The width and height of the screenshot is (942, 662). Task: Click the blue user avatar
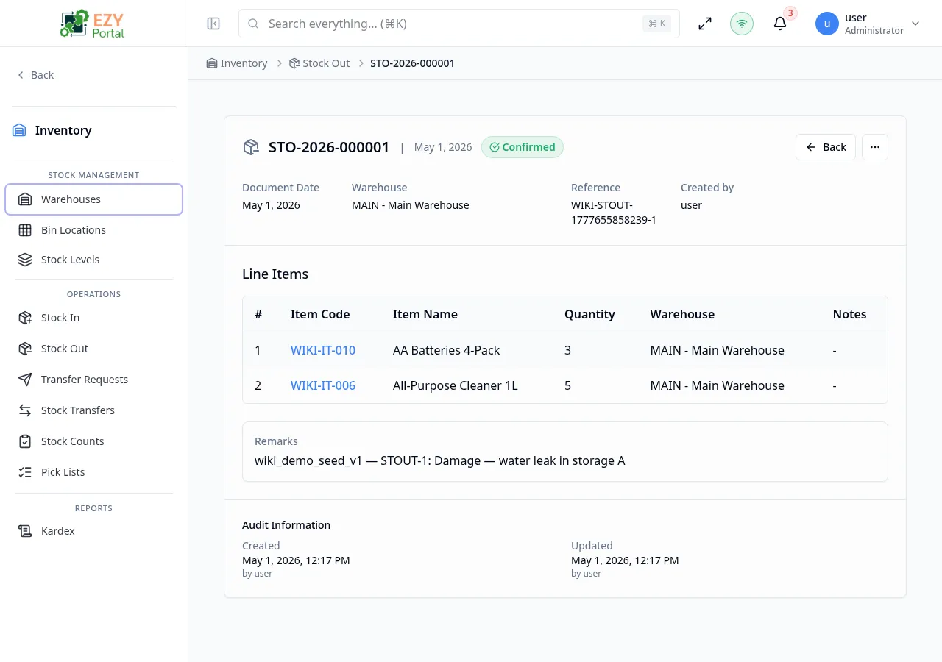pos(827,24)
